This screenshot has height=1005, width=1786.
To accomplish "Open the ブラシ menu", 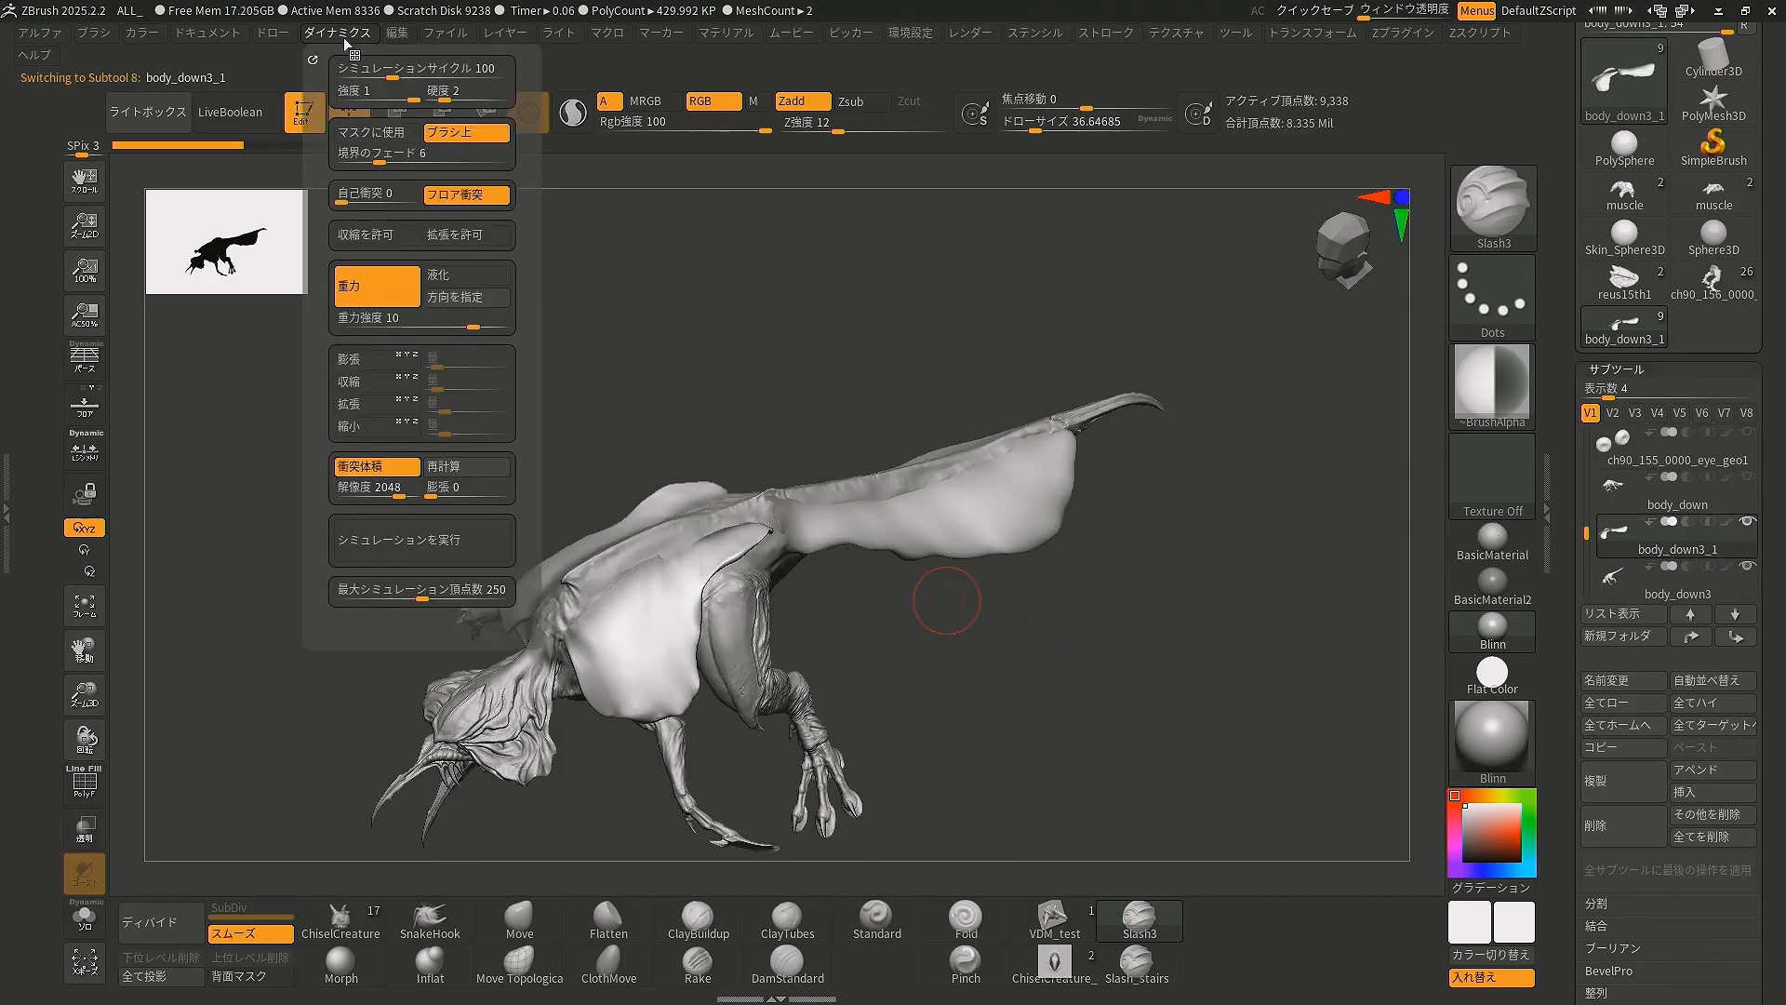I will pos(93,33).
